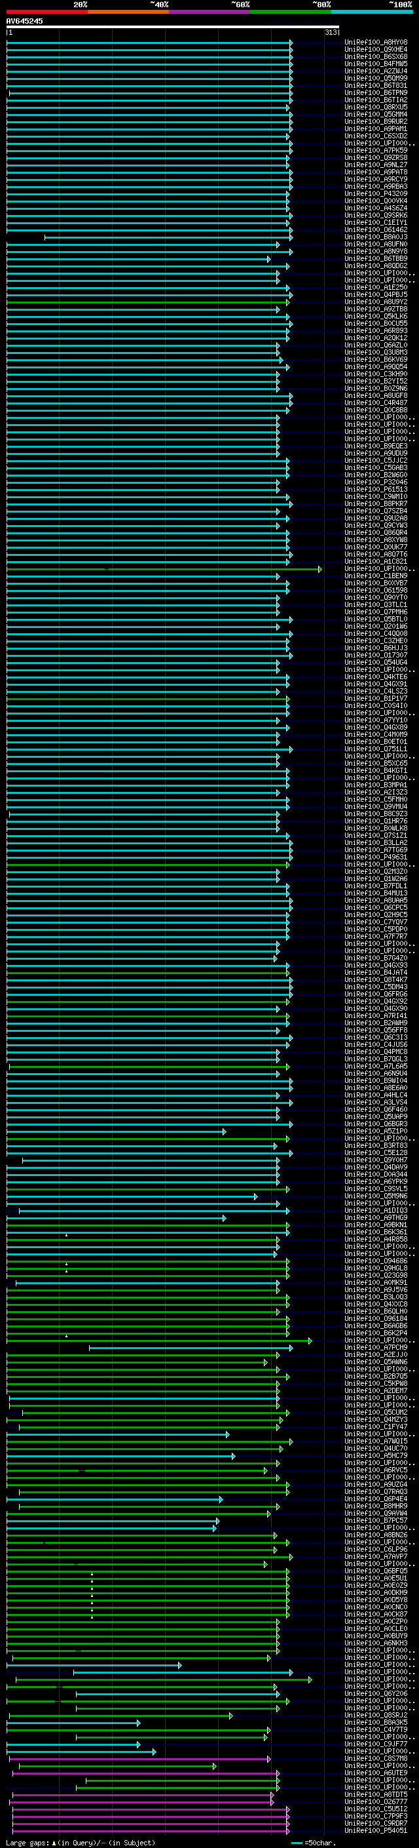Viewport: 419px width, 1848px height.
Task: Click the last hit UniRef100_P54051
Action: (x=376, y=1831)
